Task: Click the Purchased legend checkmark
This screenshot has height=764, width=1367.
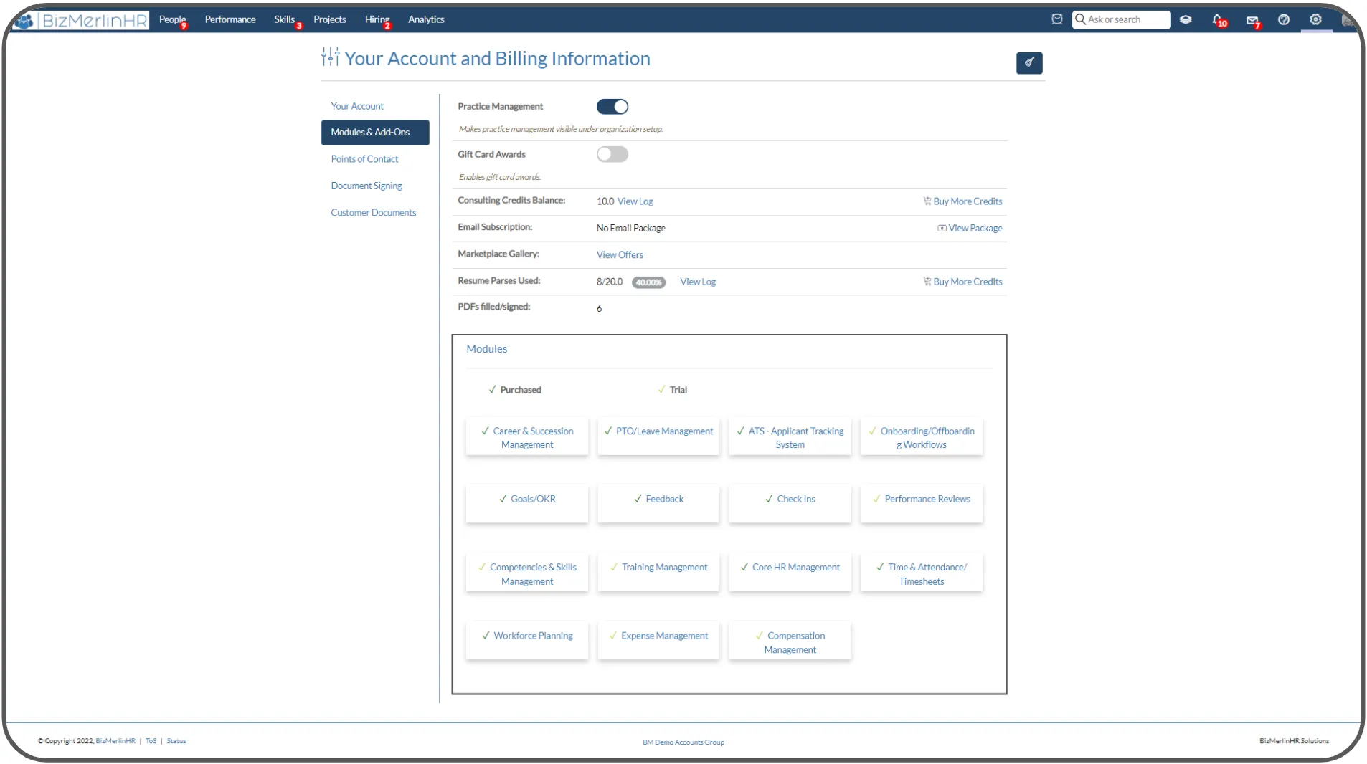Action: click(x=492, y=390)
